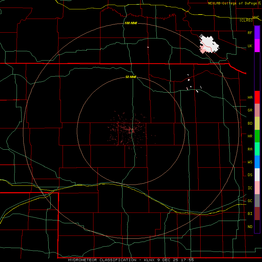This screenshot has width=262, height=262.
Task: Click the "[CLAS]" unit label
Action: tap(246, 20)
